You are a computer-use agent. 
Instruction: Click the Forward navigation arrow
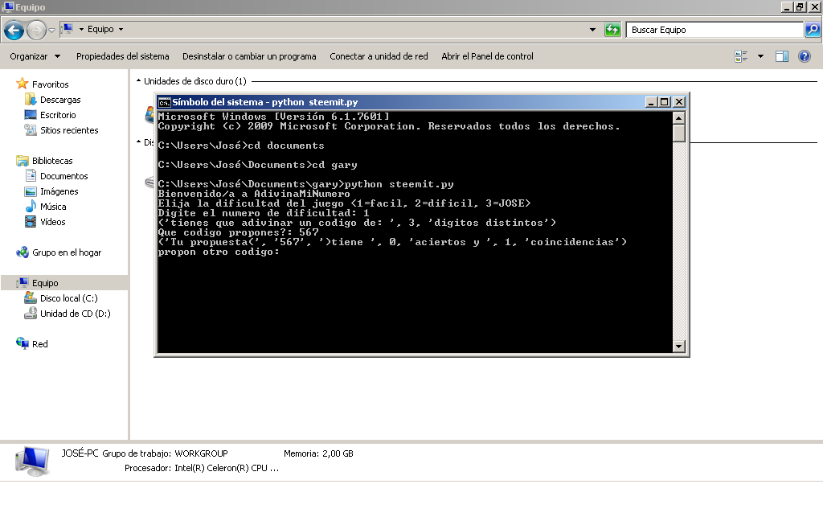36,30
